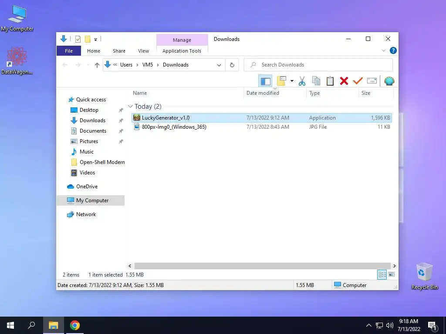Screen dimensions: 446x334
Task: Select My Computer in navigation pane
Action: pyautogui.click(x=91, y=200)
